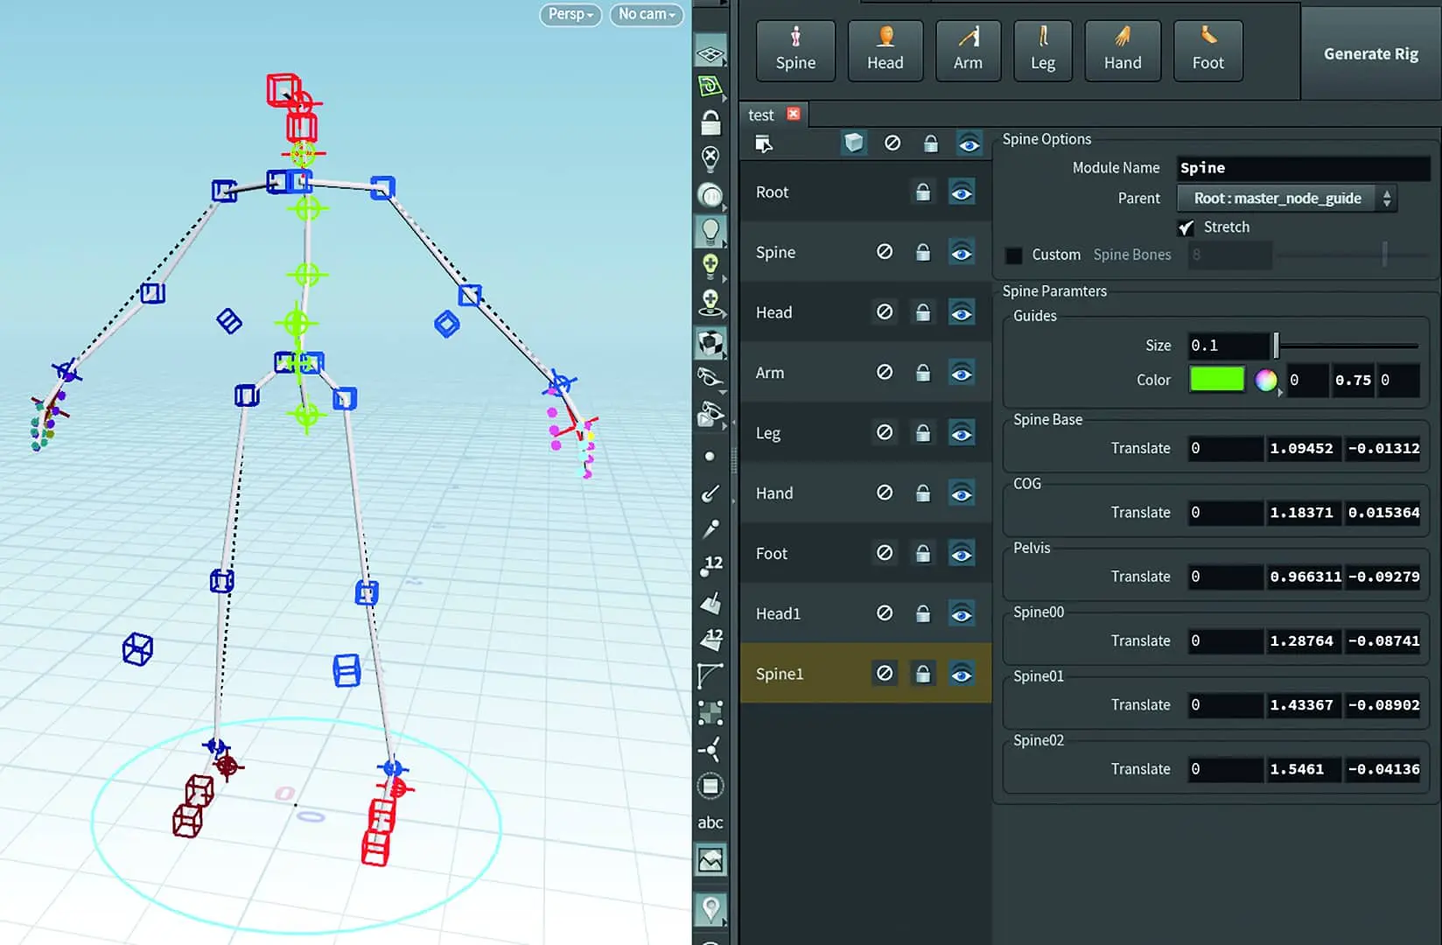
Task: Open the Persp viewport dropdown
Action: pyautogui.click(x=570, y=14)
